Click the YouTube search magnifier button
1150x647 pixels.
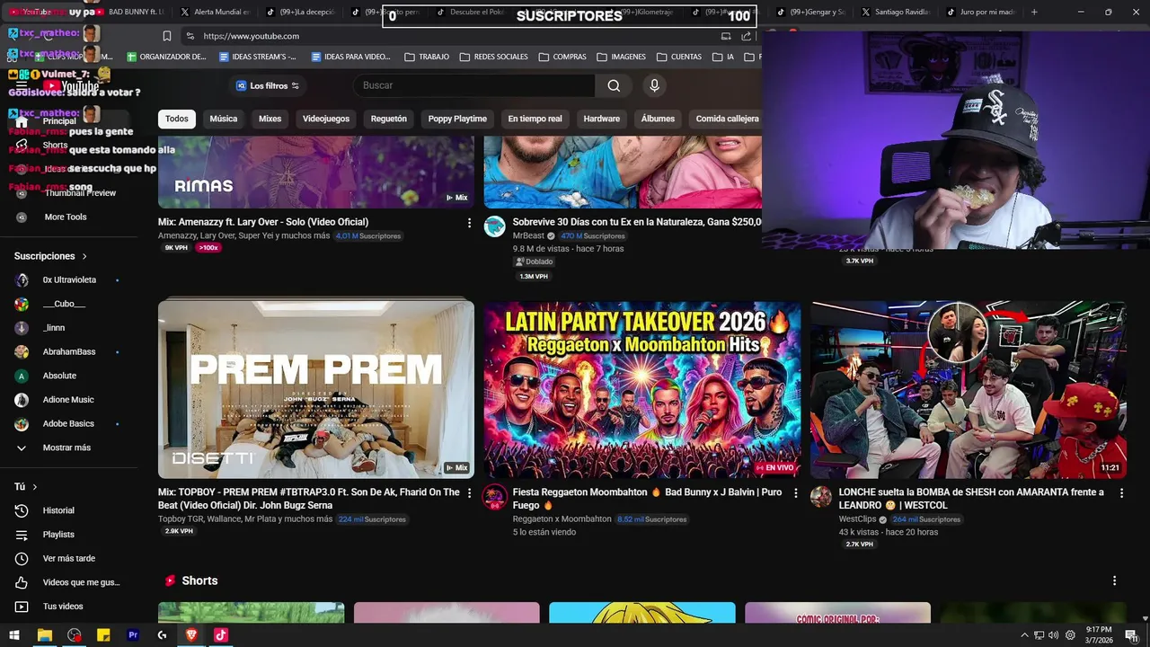pyautogui.click(x=614, y=85)
